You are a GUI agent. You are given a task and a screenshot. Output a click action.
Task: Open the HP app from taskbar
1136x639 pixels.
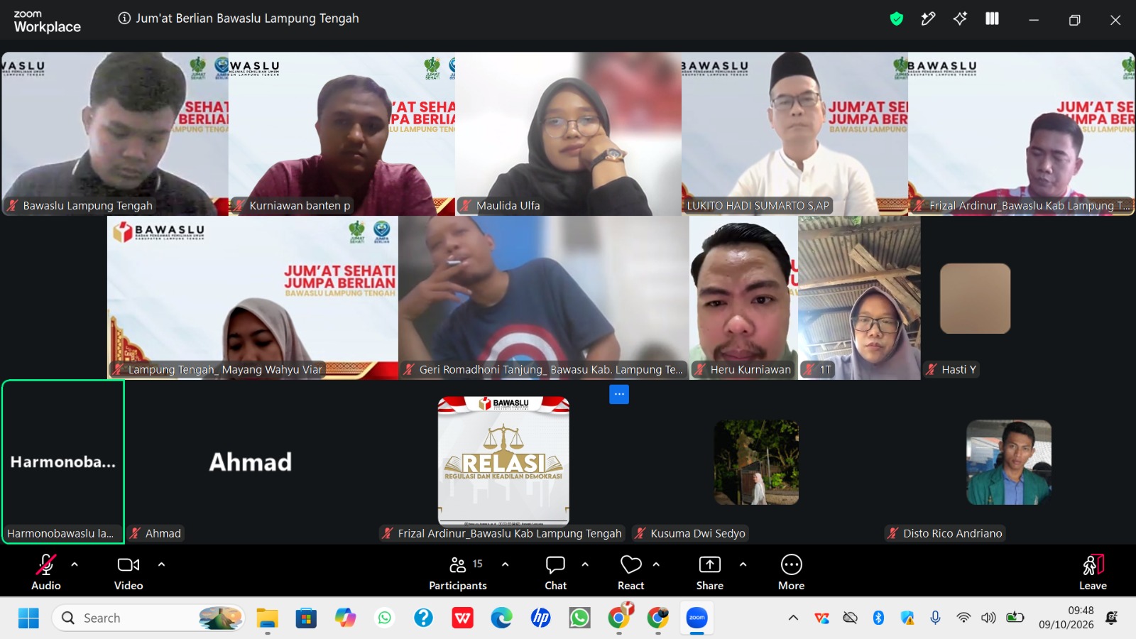click(x=540, y=618)
